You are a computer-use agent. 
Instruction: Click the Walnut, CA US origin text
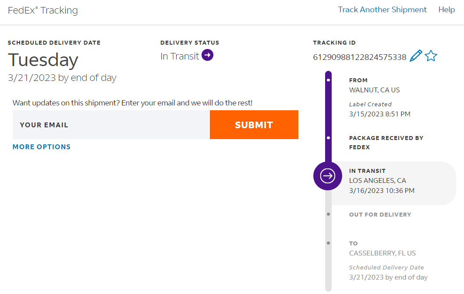[374, 90]
